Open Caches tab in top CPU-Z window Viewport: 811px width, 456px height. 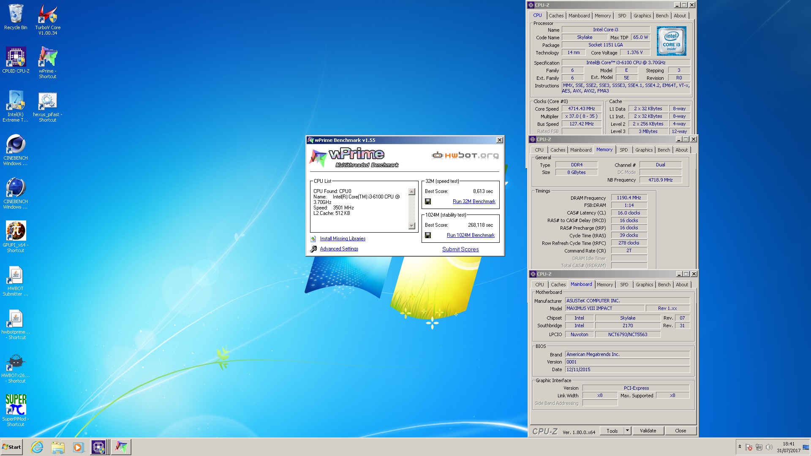click(556, 16)
